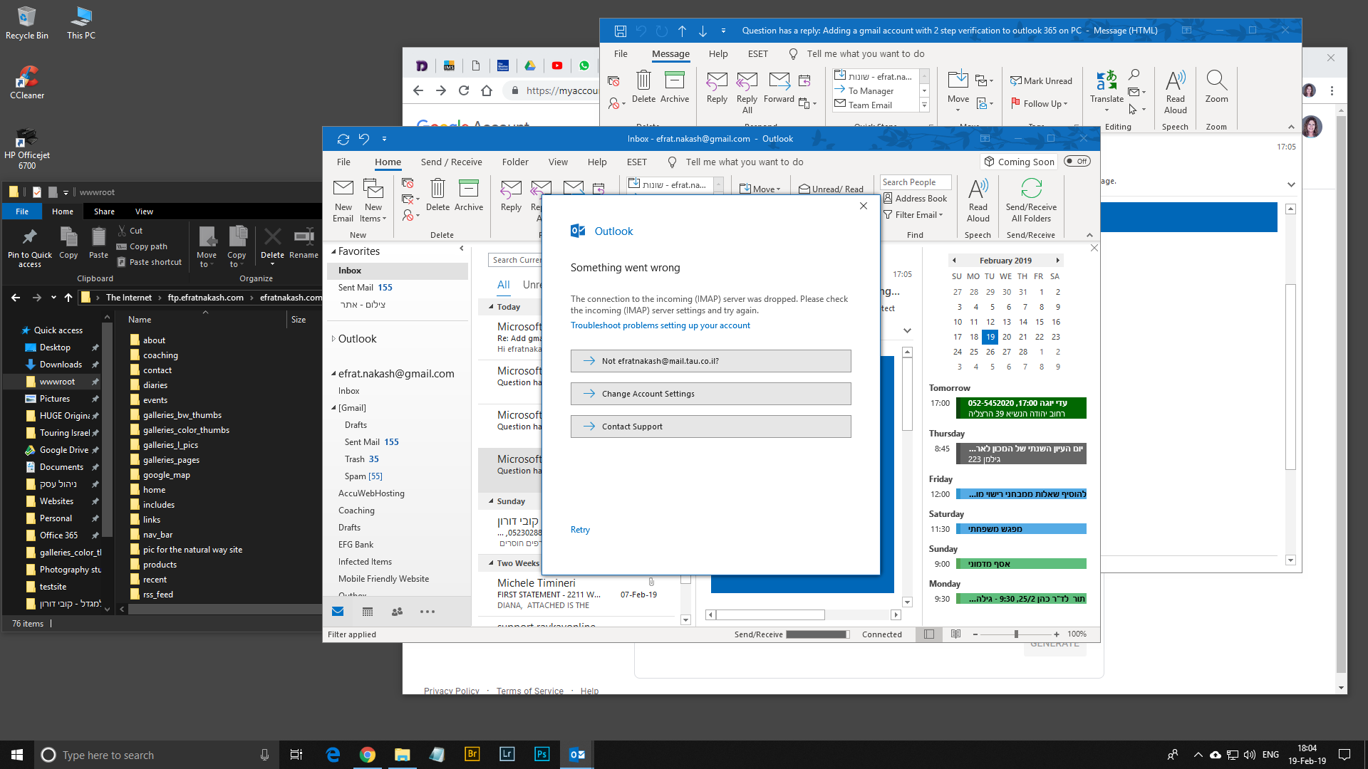
Task: Click Windows Start button
Action: pos(17,754)
